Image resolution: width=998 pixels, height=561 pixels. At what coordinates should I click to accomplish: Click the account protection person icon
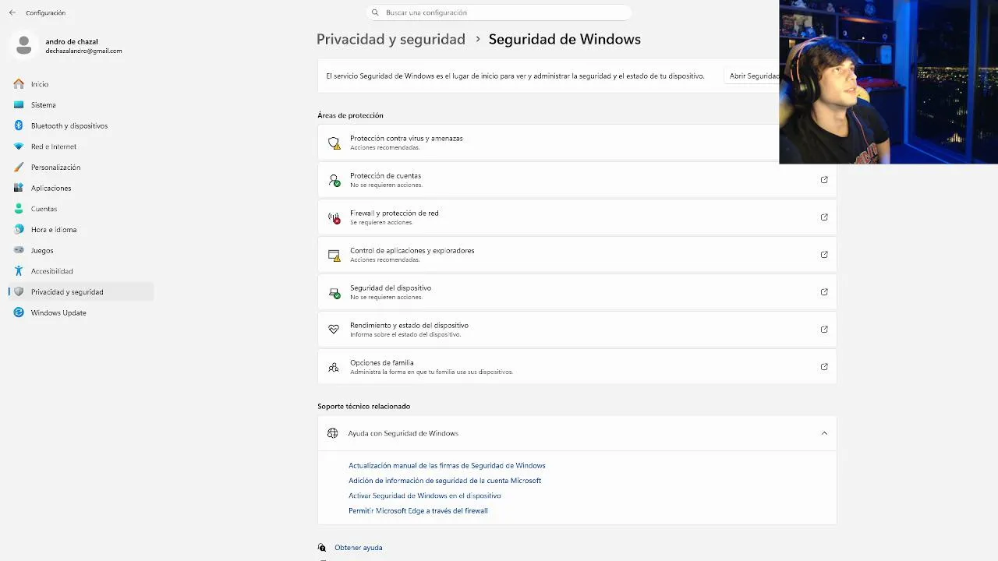334,180
